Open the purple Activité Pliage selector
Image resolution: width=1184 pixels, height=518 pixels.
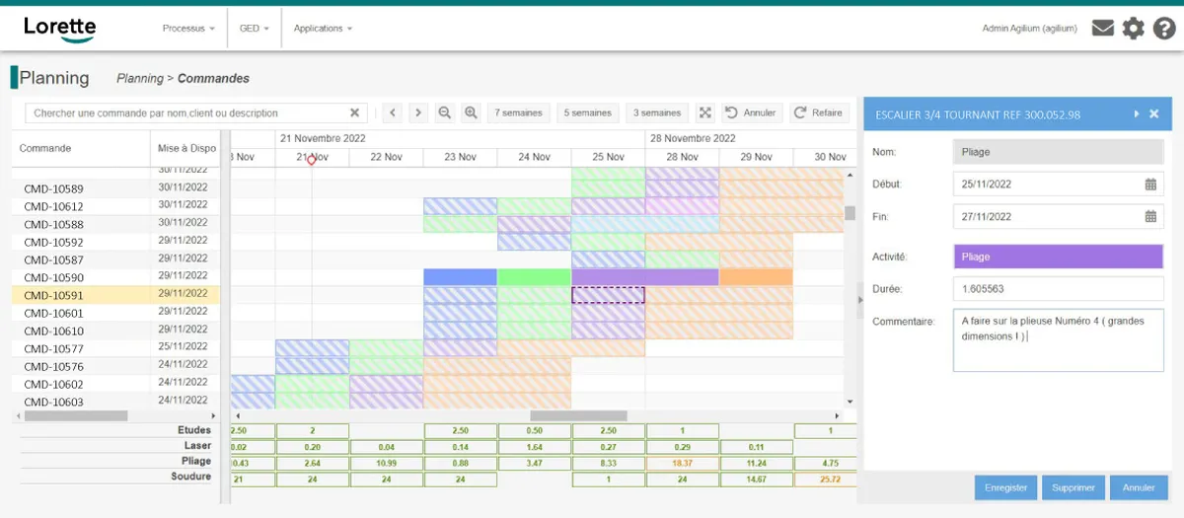coord(1059,257)
